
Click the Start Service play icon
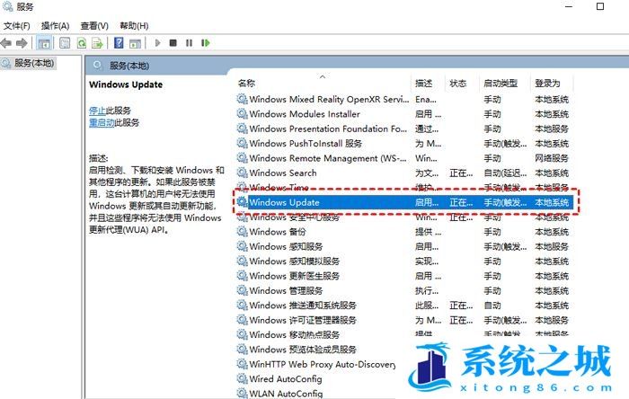[157, 43]
